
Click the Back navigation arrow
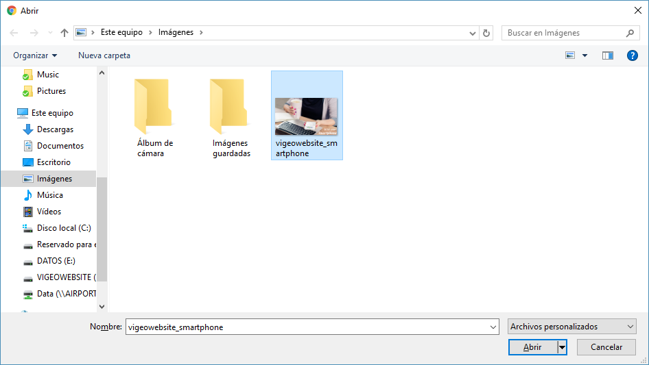(x=14, y=33)
